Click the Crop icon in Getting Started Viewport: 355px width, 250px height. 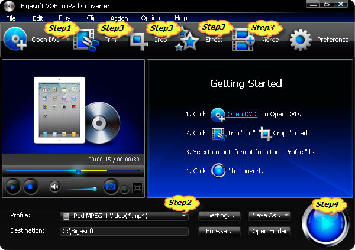(x=265, y=134)
